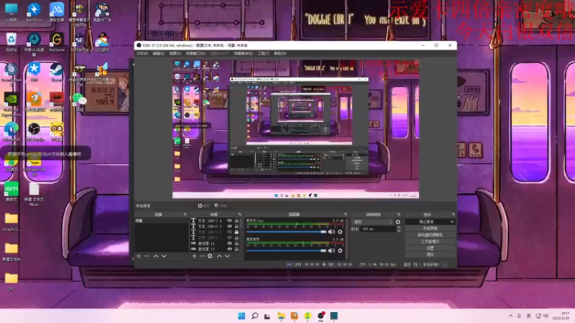Open the iQIYI desktop shortcut
The image size is (575, 323).
[11, 192]
